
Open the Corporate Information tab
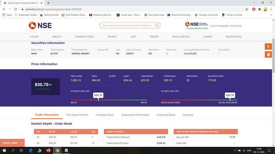tap(135, 115)
